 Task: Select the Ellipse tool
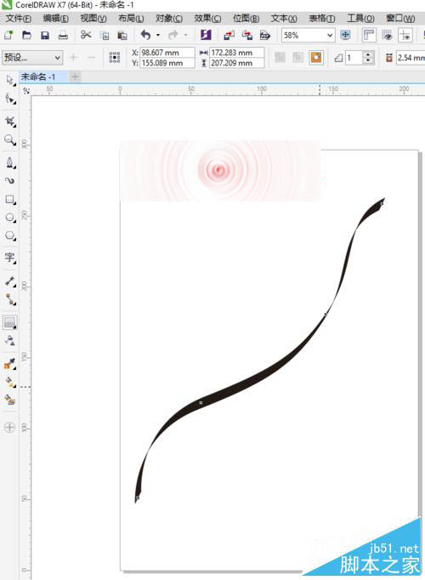[10, 218]
